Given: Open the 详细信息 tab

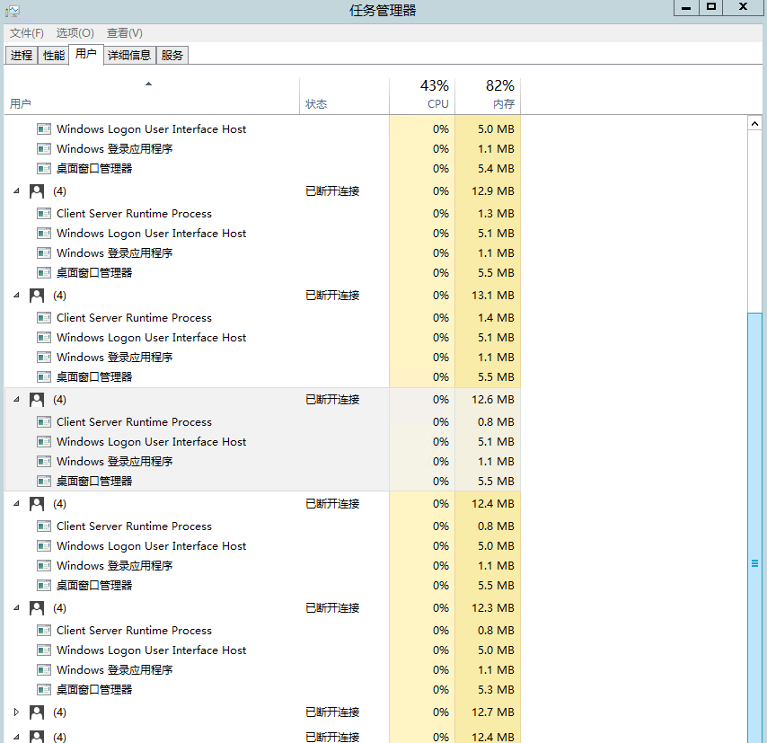Looking at the screenshot, I should click(x=129, y=56).
